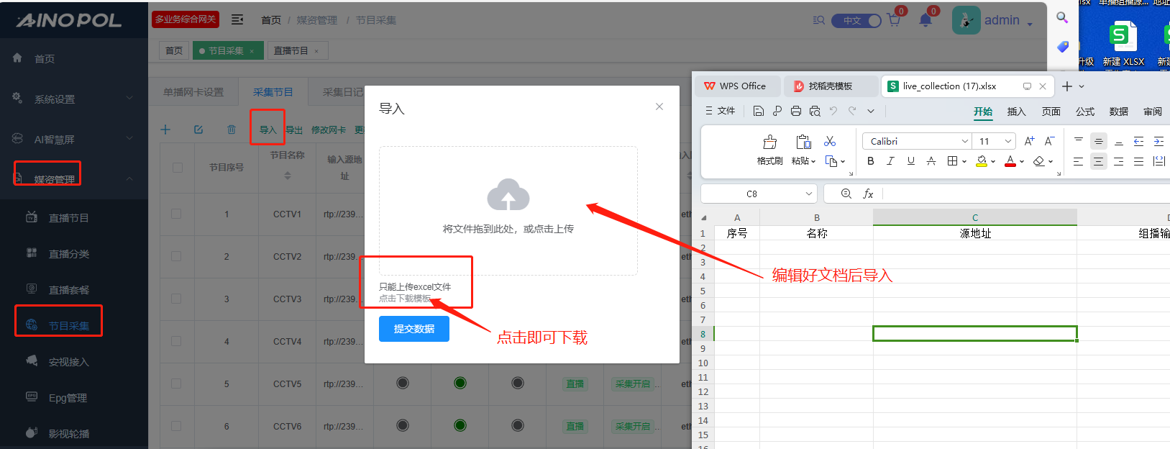Click the 提交数据 submit button
Image resolution: width=1170 pixels, height=449 pixels.
coord(414,329)
